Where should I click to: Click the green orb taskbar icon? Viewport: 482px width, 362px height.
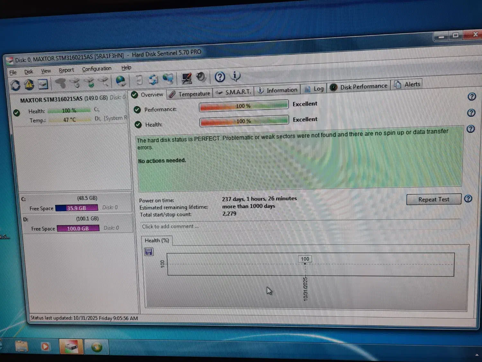(97, 347)
